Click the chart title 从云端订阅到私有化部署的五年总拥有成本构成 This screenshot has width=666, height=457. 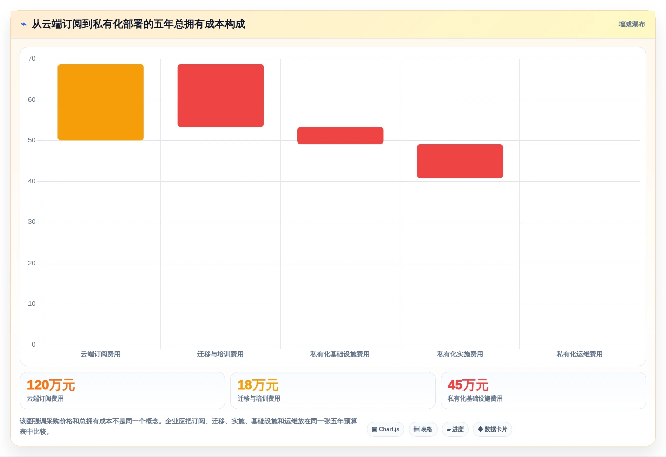[x=138, y=24]
